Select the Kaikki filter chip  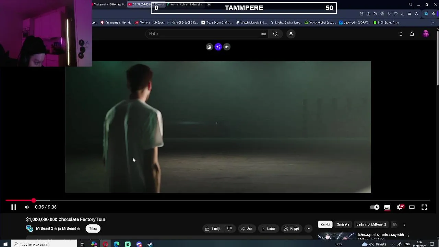325,225
